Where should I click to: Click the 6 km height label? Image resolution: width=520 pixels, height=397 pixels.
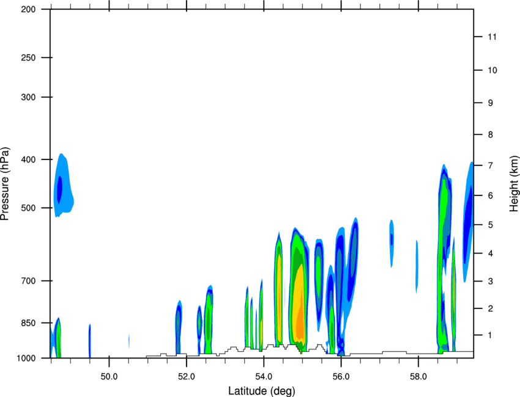pyautogui.click(x=491, y=195)
